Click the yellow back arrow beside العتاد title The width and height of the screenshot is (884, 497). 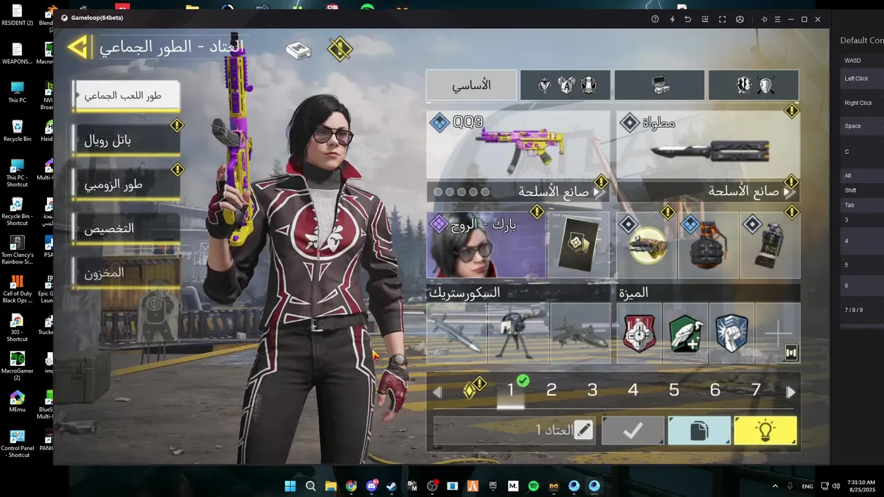coord(79,47)
